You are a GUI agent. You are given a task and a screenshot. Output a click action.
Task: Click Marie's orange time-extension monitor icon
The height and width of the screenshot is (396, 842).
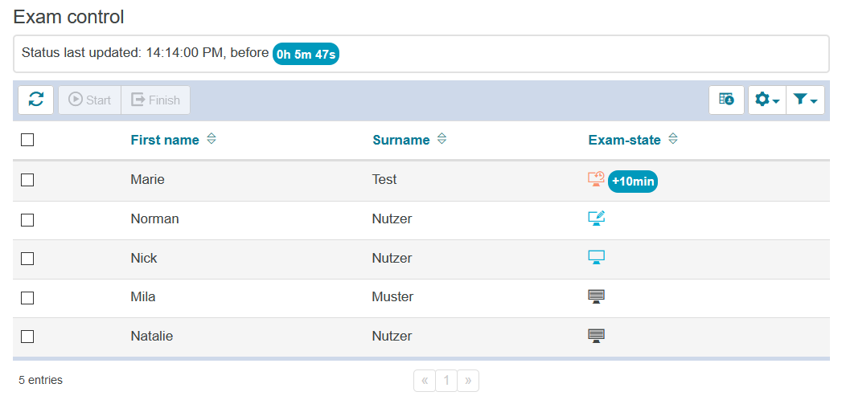(x=596, y=179)
